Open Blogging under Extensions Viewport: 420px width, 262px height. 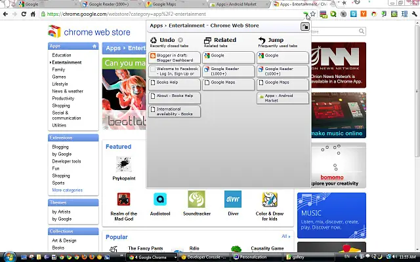point(60,147)
